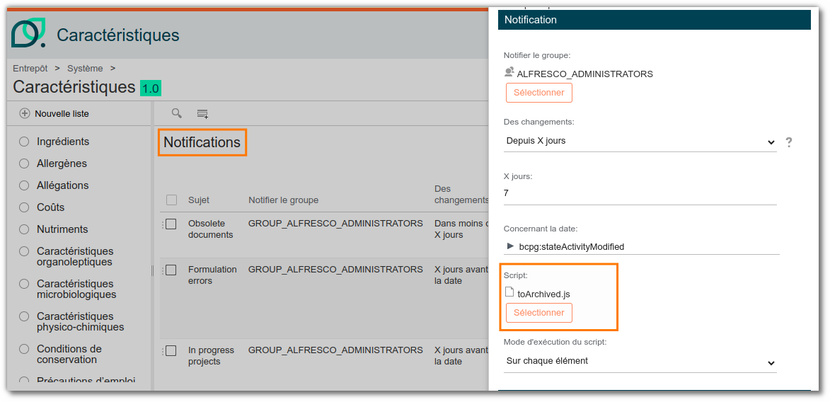Click the add list row icon
The image size is (830, 402).
pos(202,113)
